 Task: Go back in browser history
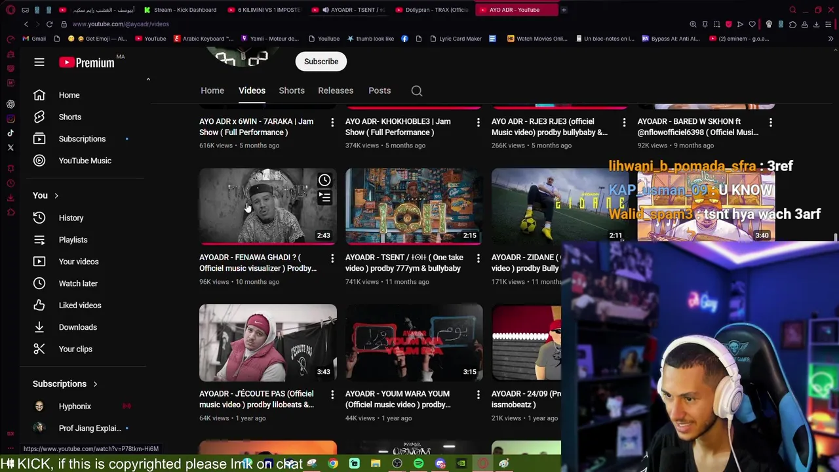point(26,24)
